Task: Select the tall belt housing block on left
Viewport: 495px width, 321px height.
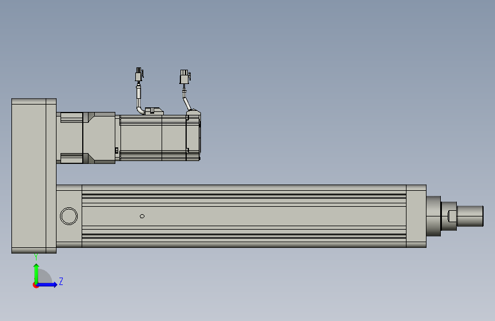Action: pyautogui.click(x=34, y=176)
